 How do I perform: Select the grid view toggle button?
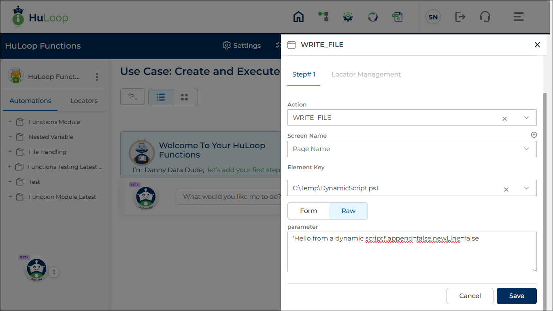[x=185, y=97]
